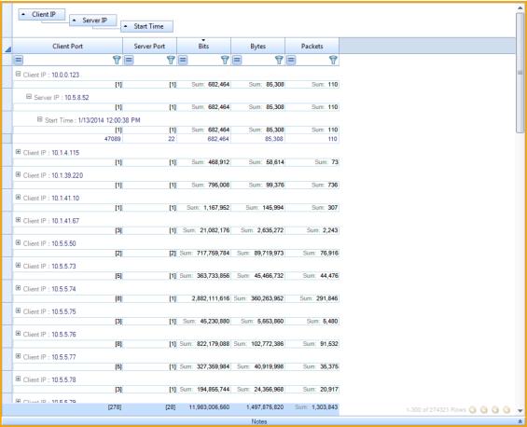
Task: Go to first page of rows
Action: (473, 409)
